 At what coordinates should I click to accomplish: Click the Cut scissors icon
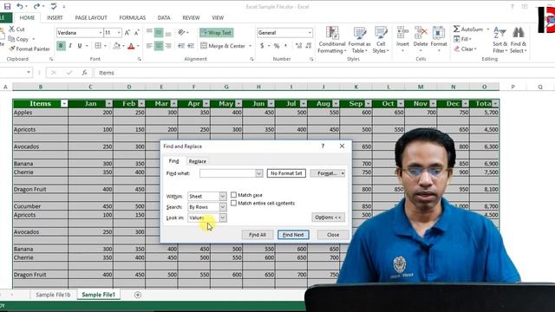tap(12, 29)
